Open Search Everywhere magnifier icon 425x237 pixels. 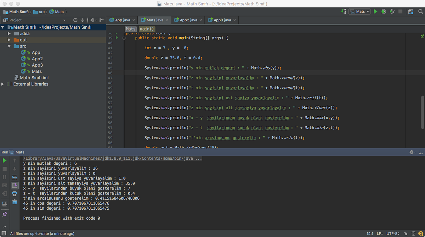[420, 11]
